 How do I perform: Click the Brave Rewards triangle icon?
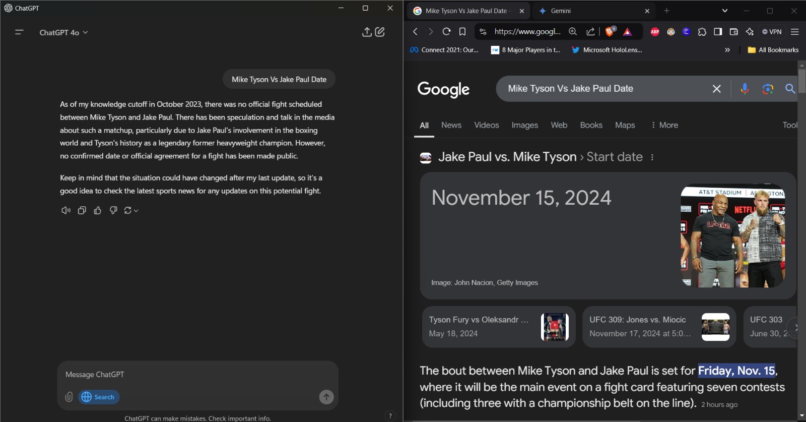coord(627,32)
